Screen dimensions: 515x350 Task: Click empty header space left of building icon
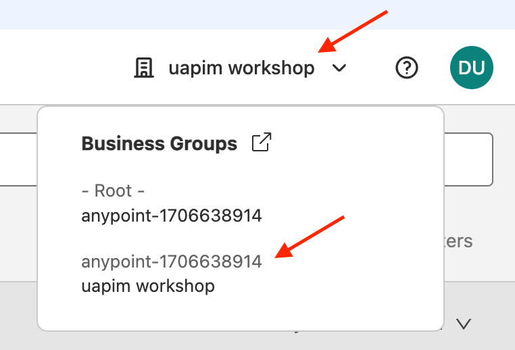(61, 68)
